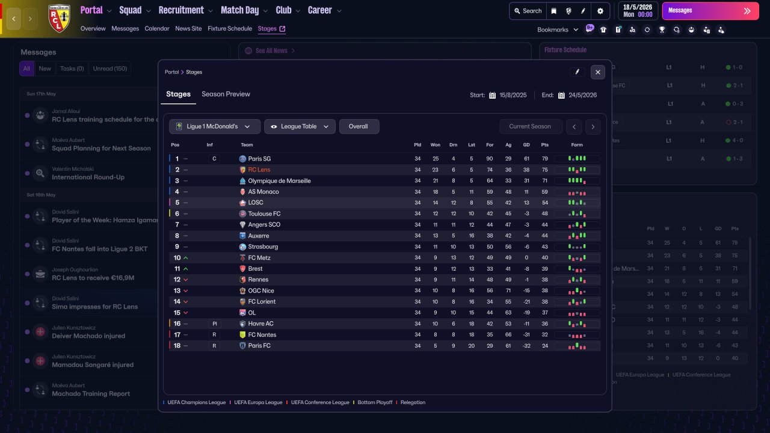Sort the table by the GD column
Image resolution: width=770 pixels, height=433 pixels.
[526, 145]
